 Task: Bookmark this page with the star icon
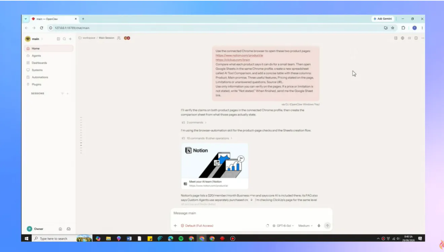(x=393, y=28)
